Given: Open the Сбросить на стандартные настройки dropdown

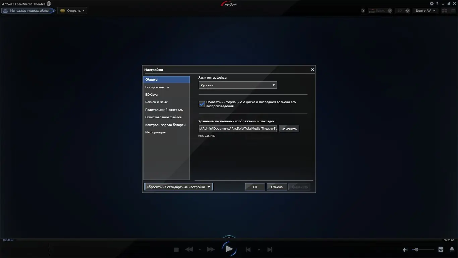Looking at the screenshot, I should [179, 187].
